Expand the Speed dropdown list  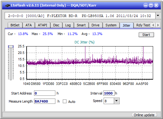[117, 101]
